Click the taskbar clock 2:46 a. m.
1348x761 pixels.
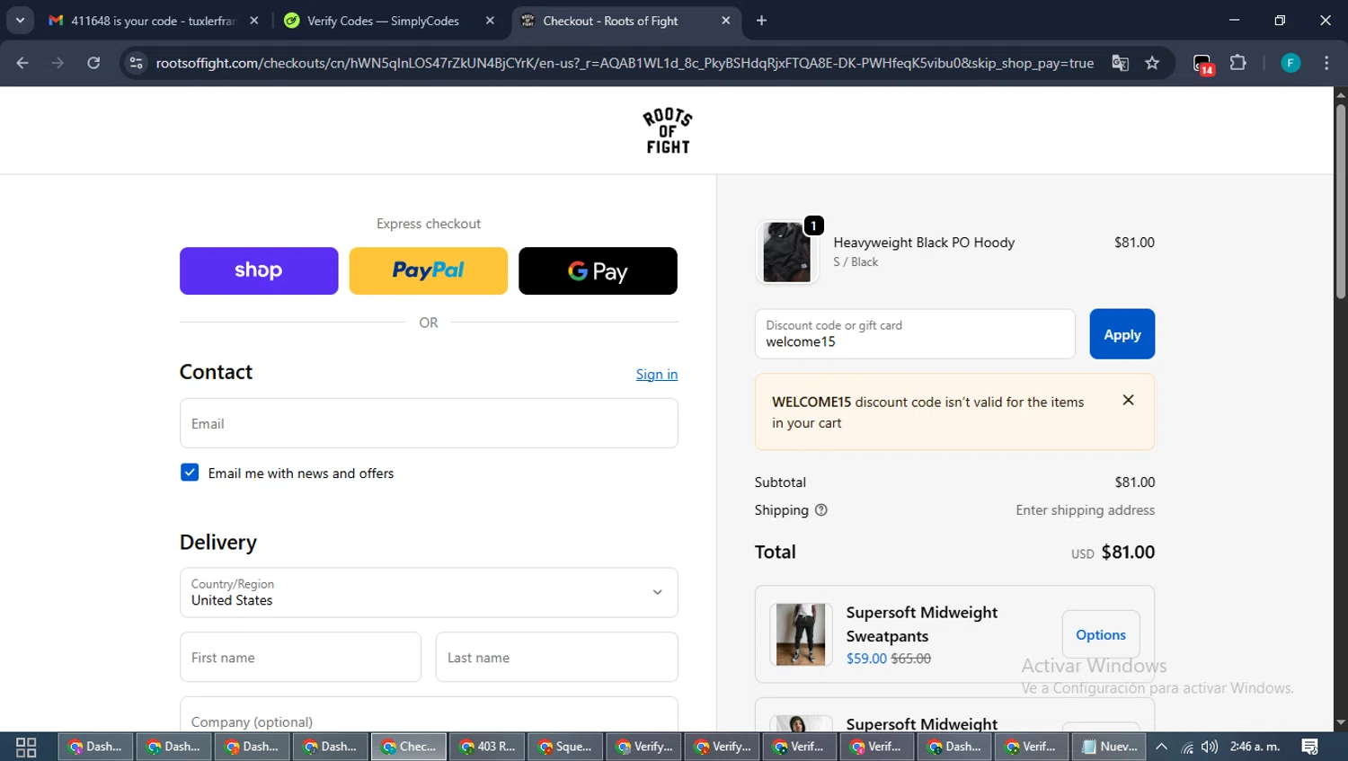click(1255, 747)
